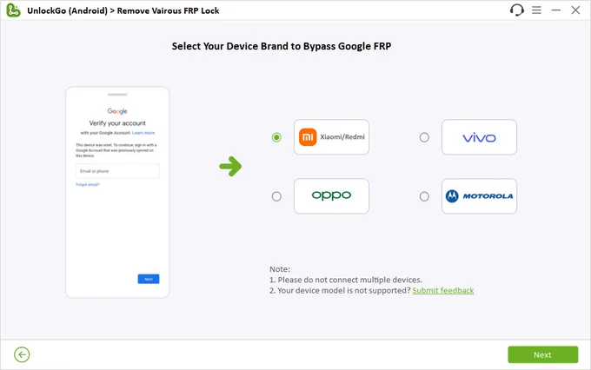Image resolution: width=591 pixels, height=370 pixels.
Task: Open the Submit feedback link
Action: tap(443, 290)
